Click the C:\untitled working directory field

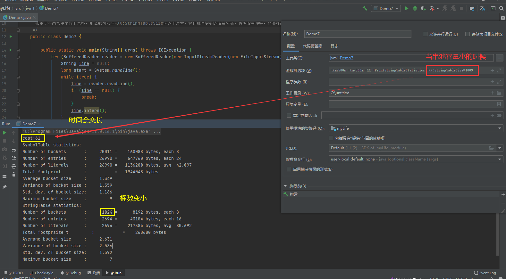(x=416, y=93)
